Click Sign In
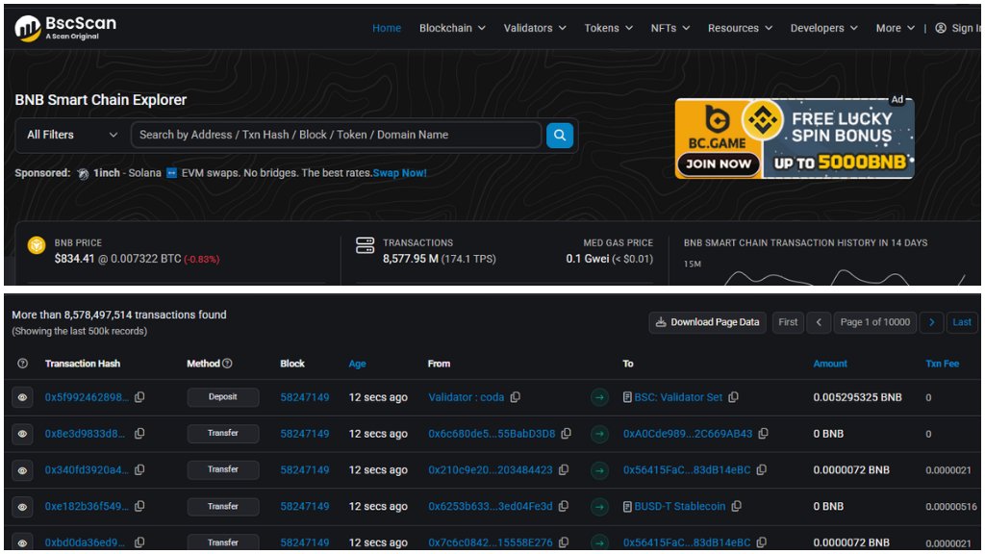 pos(965,28)
